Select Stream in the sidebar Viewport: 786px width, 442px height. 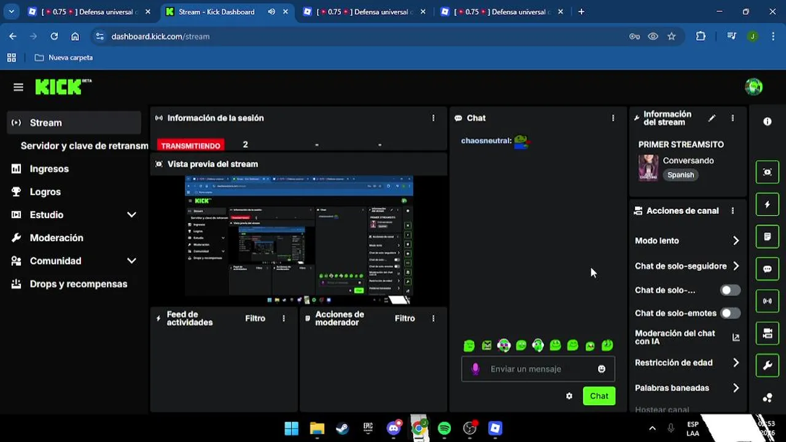tap(74, 123)
